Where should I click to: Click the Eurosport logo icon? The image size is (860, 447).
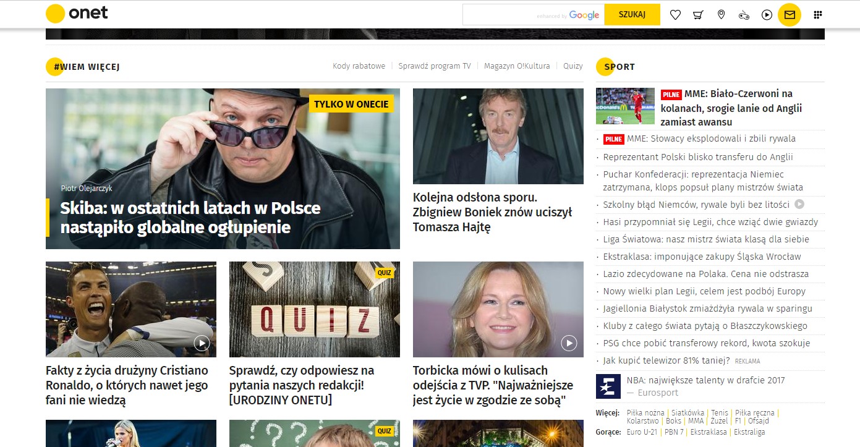tap(608, 386)
